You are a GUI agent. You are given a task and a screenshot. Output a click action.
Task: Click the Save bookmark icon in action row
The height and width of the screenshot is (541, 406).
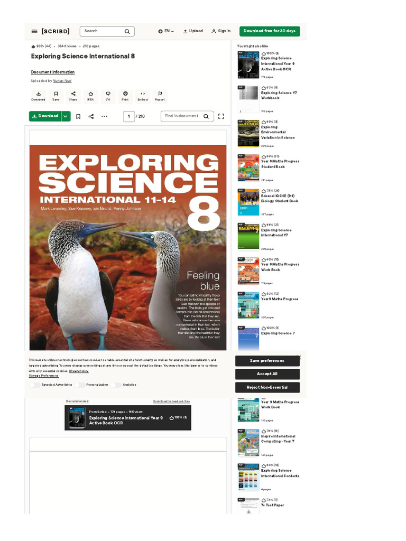(56, 96)
